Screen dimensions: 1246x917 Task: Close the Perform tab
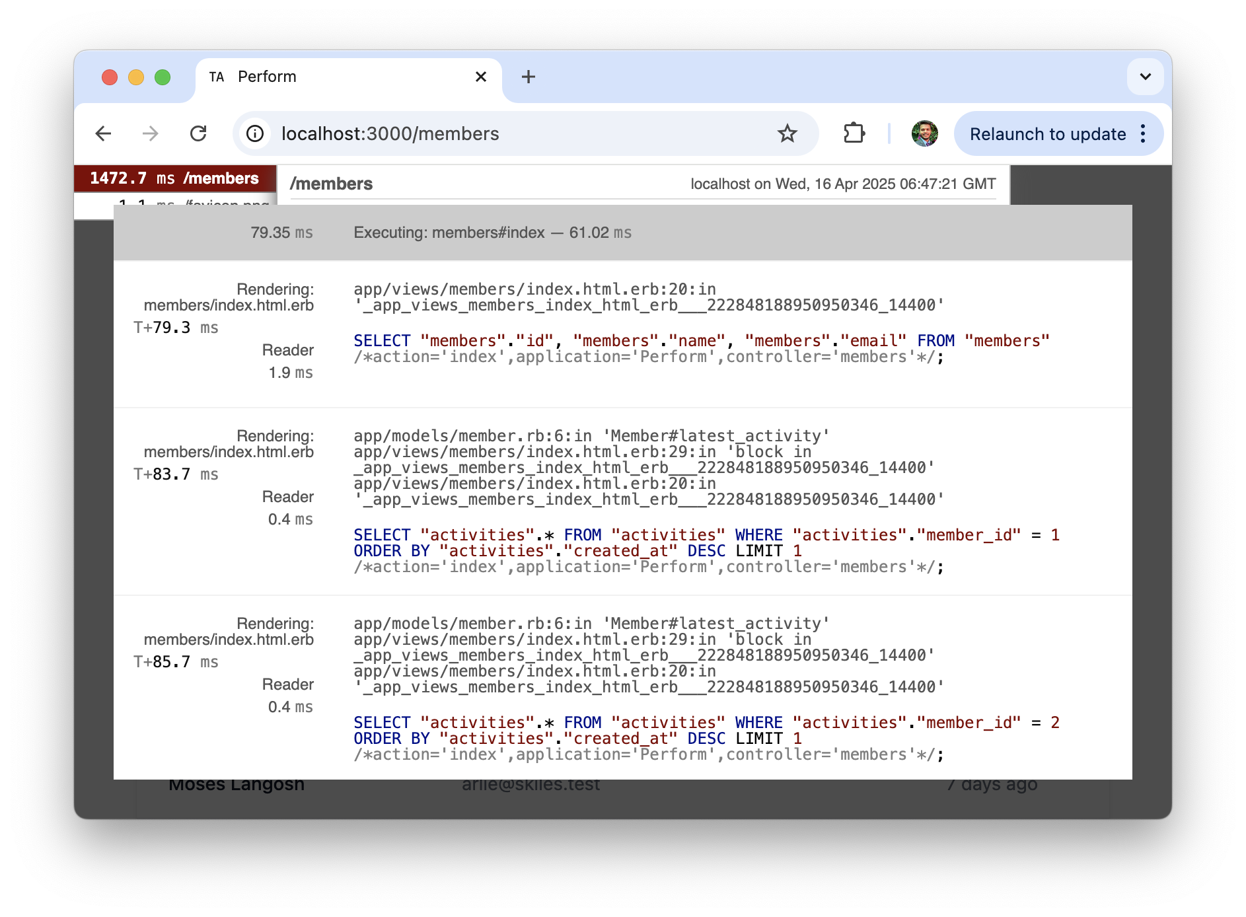(480, 77)
